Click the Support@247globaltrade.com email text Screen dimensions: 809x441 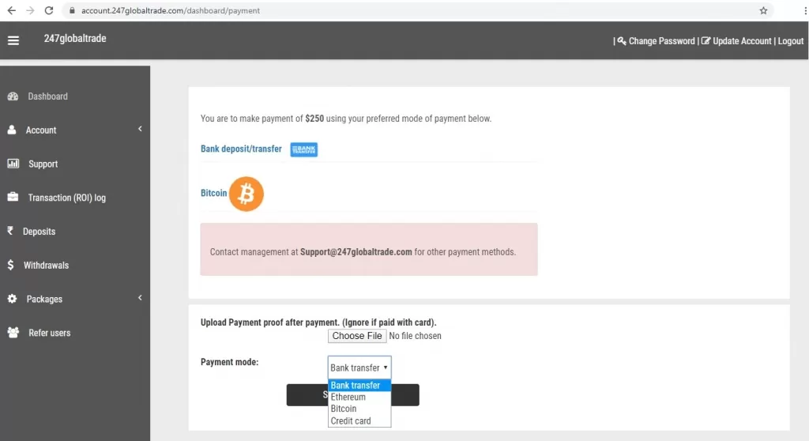pos(356,252)
